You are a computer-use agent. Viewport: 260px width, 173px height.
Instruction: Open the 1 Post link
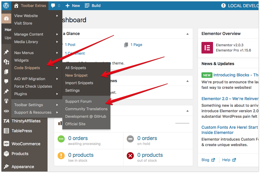pos(70,45)
